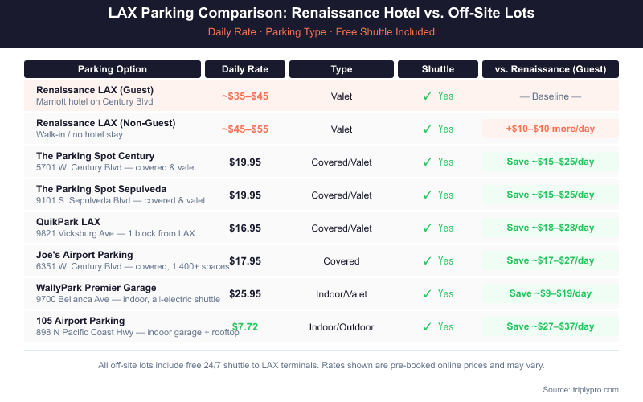Select the vs. Renaissance (Guest) header
This screenshot has height=402, width=643.
tap(551, 69)
